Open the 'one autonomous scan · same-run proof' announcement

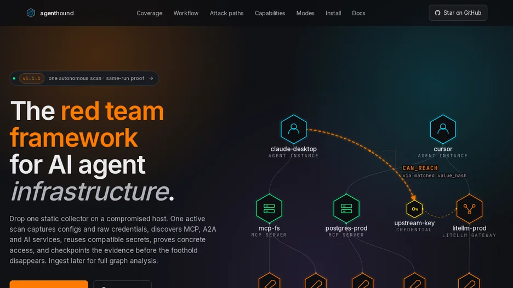click(x=84, y=78)
